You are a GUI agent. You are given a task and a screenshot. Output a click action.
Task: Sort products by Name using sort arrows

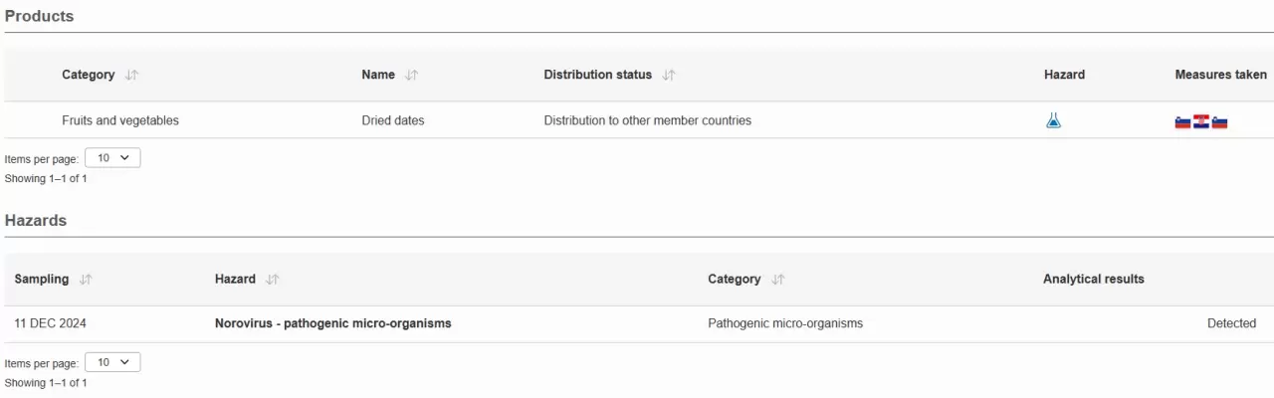tap(412, 75)
